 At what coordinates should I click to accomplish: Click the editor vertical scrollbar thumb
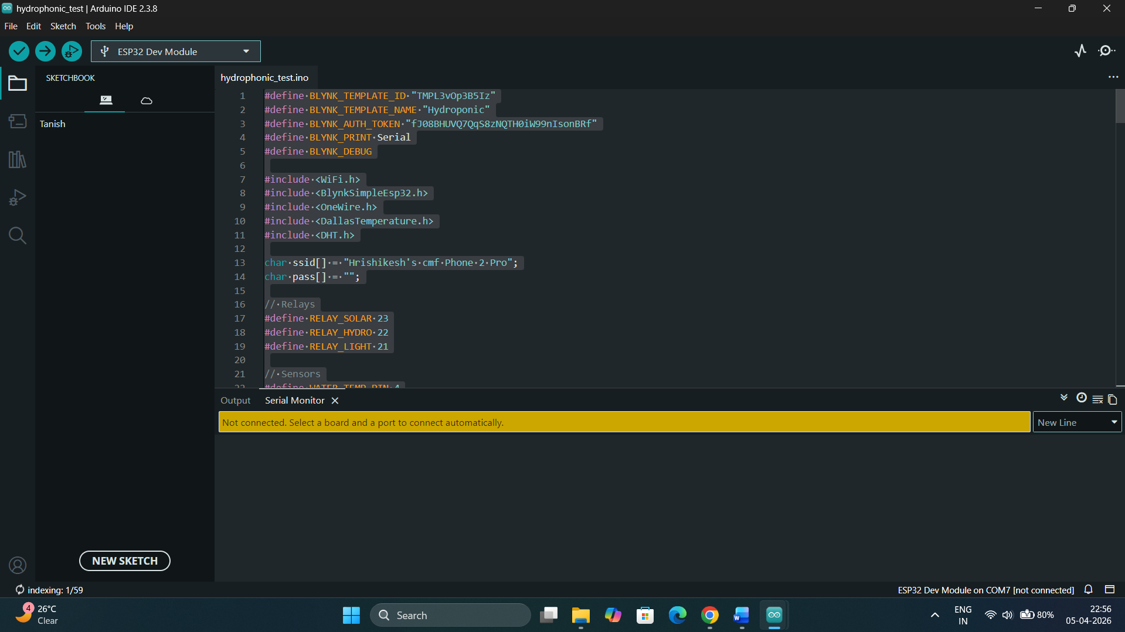(1120, 107)
